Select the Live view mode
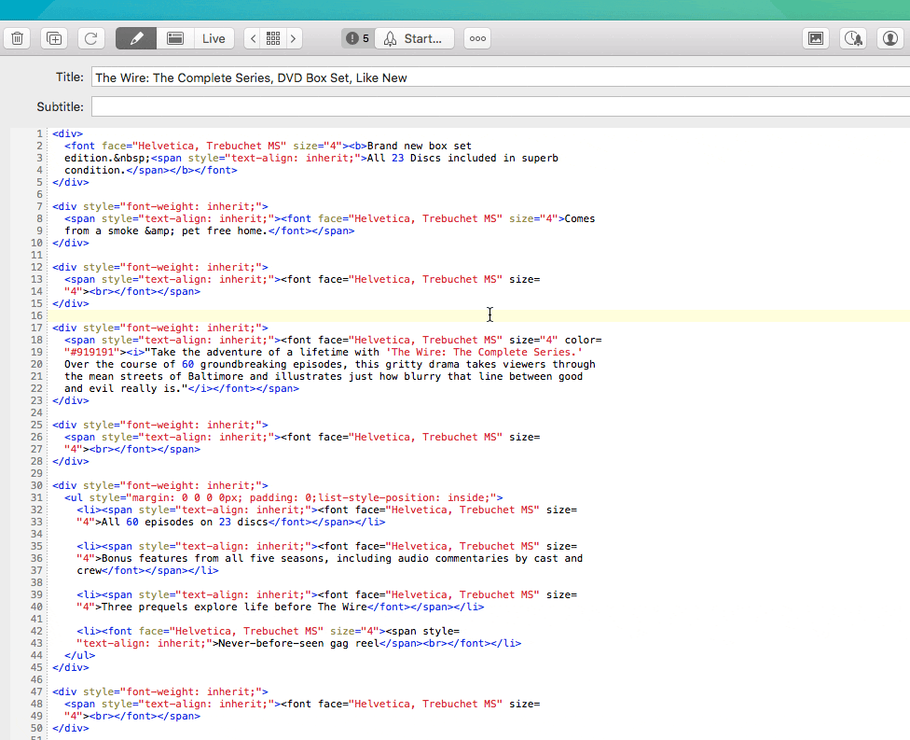This screenshot has width=910, height=740. coord(214,38)
